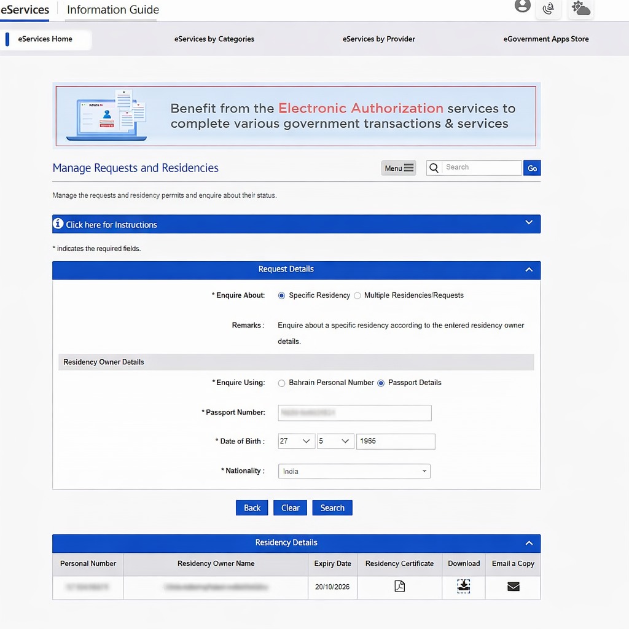Image resolution: width=629 pixels, height=629 pixels.
Task: Click the search magnifier icon
Action: click(x=433, y=167)
